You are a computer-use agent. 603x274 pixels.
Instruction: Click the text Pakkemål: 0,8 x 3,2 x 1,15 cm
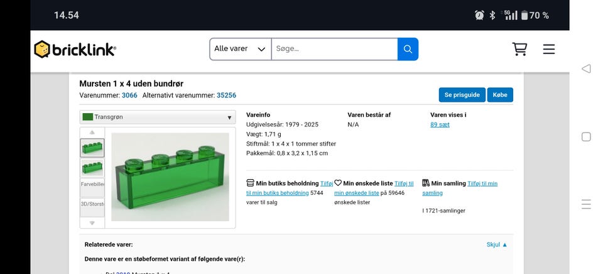(287, 153)
